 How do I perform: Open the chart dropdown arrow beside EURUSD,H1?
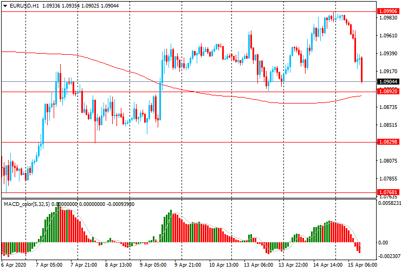(x=5, y=6)
